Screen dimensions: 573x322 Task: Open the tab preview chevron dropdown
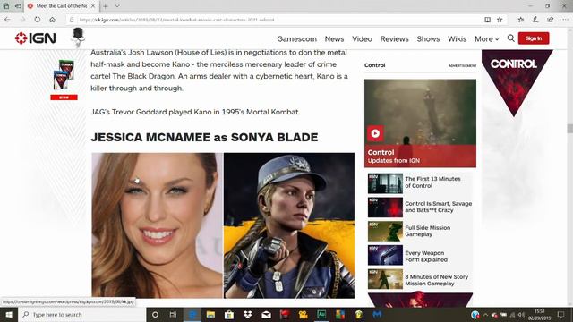(x=117, y=6)
